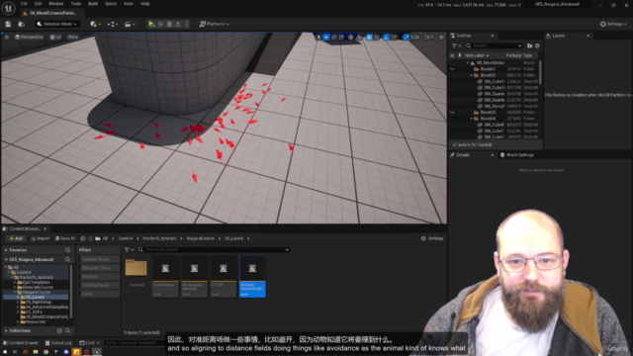Click the Stop simulation button
The image size is (633, 356).
(169, 24)
